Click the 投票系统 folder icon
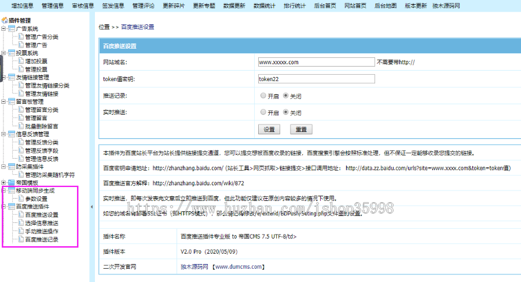 [x=12, y=53]
